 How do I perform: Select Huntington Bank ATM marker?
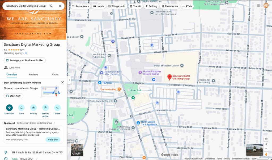(102, 73)
